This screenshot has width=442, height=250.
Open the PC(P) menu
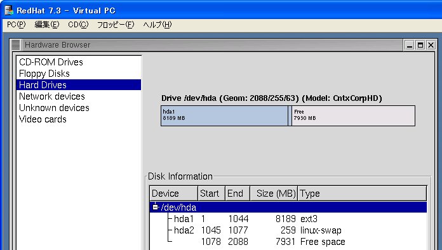[17, 25]
